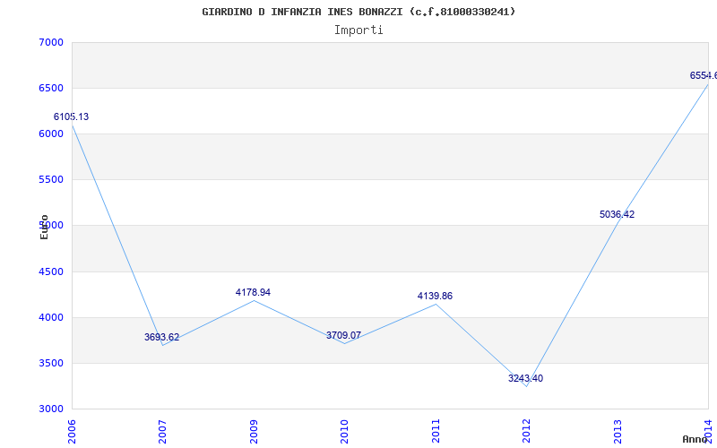This screenshot has width=717, height=448.
Task: Click the Euro y-axis title
Action: [x=44, y=227]
